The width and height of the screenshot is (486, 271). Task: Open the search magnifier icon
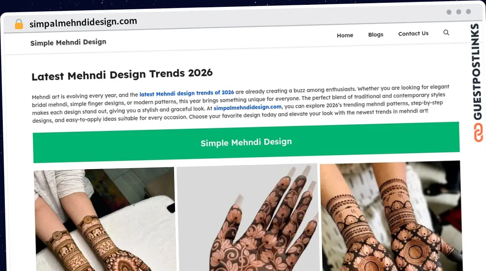coord(446,33)
